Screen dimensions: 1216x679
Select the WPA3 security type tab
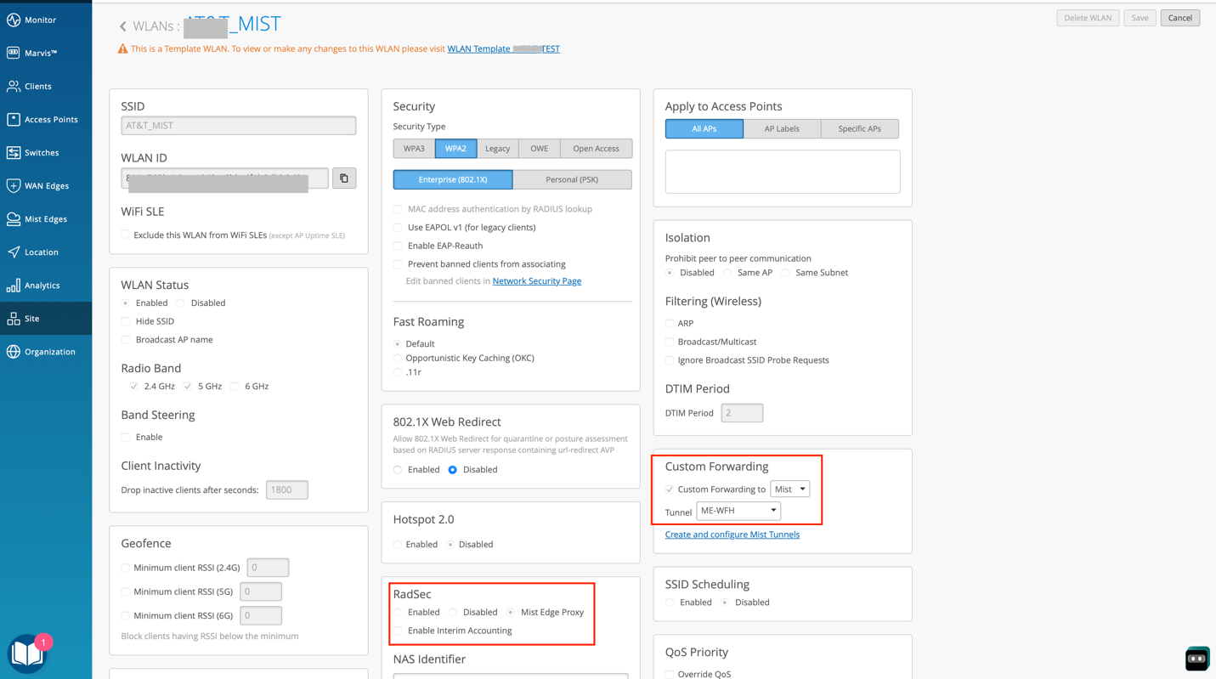tap(414, 149)
